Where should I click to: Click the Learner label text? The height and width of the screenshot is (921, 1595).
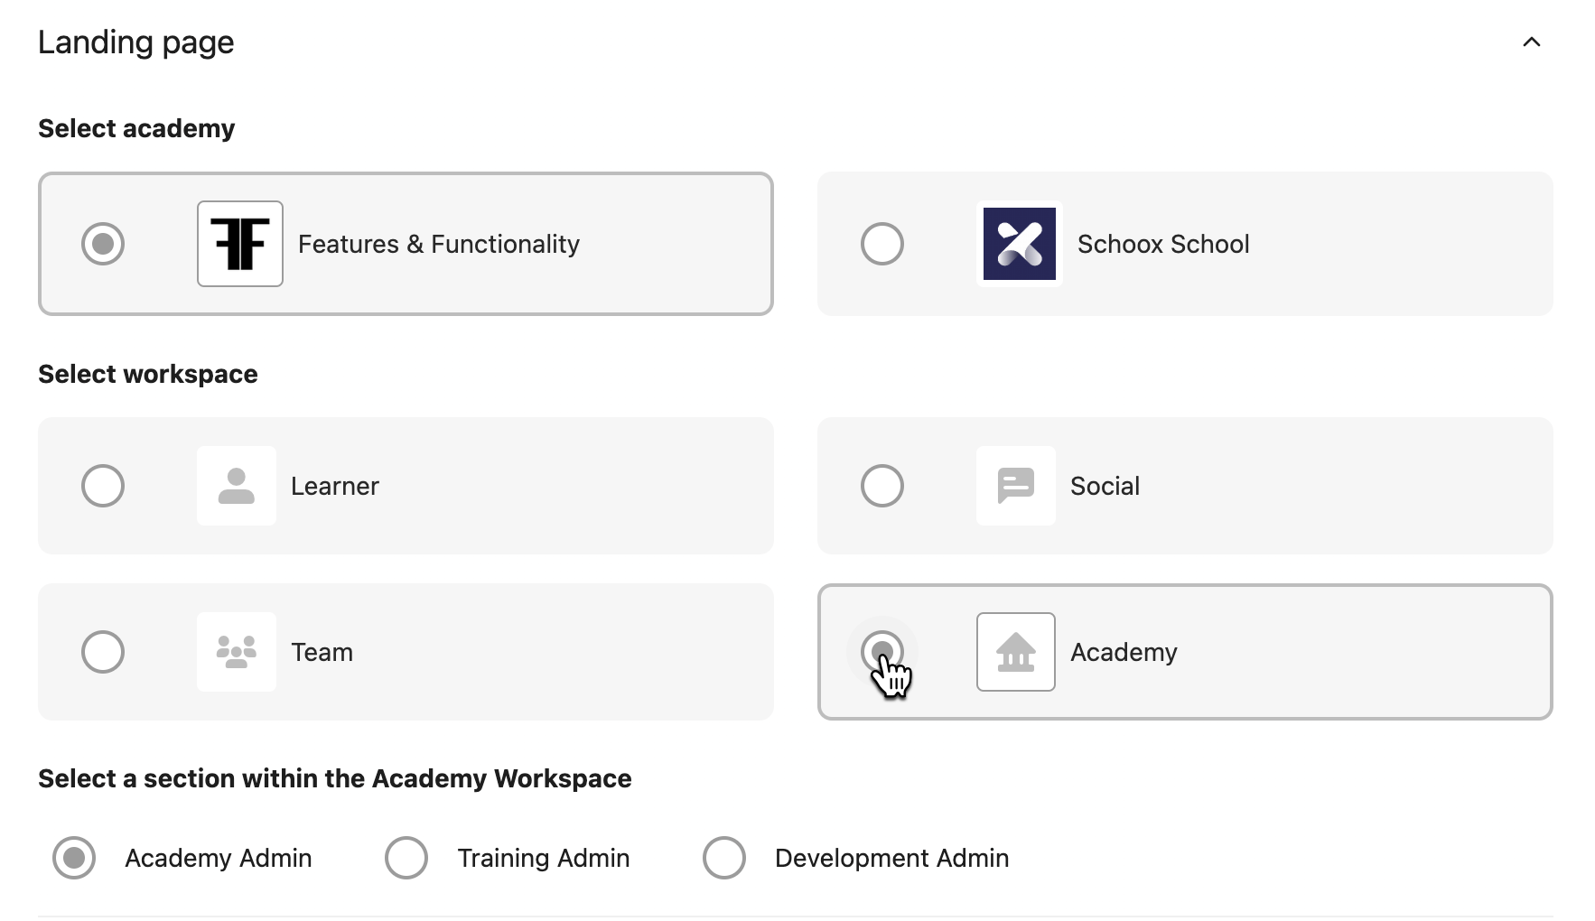click(x=334, y=486)
